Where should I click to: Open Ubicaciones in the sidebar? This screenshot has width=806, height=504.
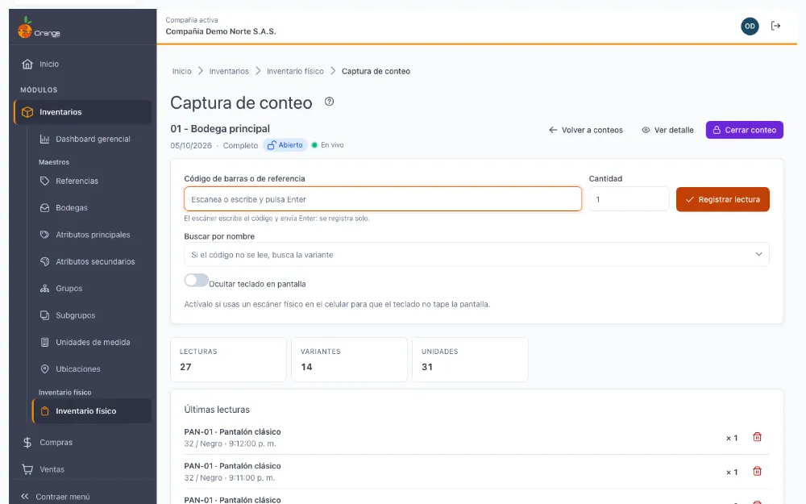pyautogui.click(x=78, y=369)
